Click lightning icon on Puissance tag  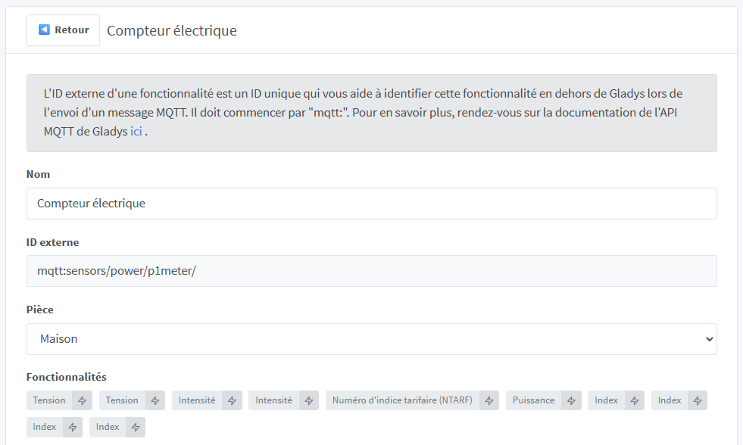pos(571,400)
